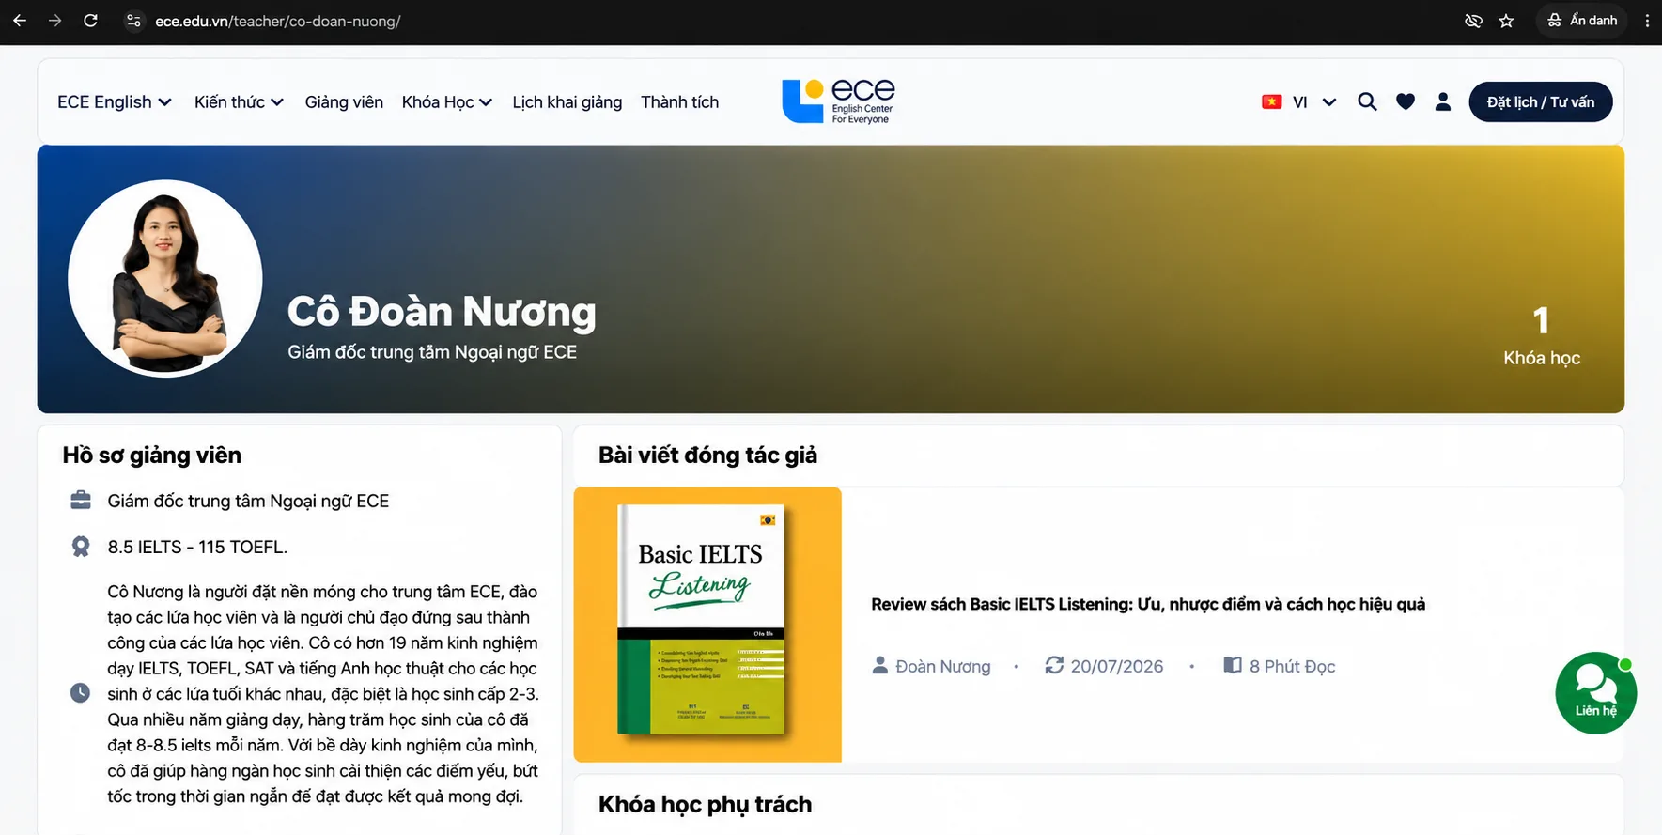
Task: Click the Khóa học phụ trách heading
Action: [x=705, y=805]
